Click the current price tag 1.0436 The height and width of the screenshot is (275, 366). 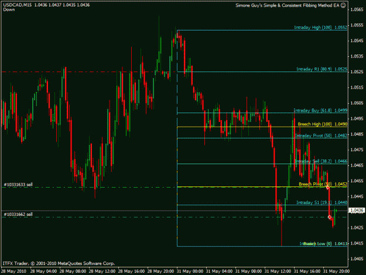[357, 211]
